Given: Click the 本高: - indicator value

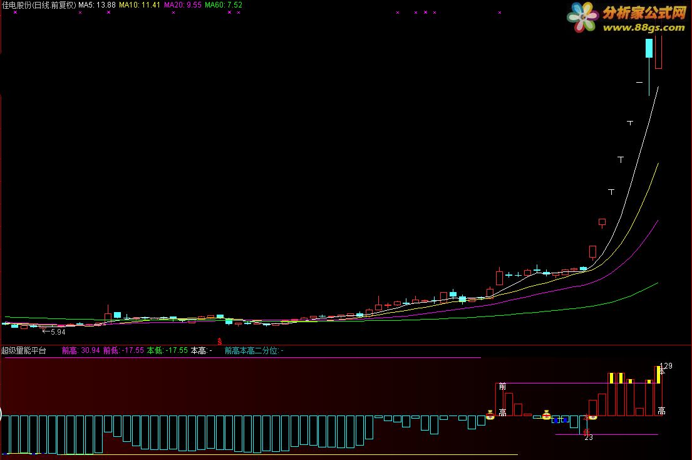Looking at the screenshot, I should click(x=201, y=350).
